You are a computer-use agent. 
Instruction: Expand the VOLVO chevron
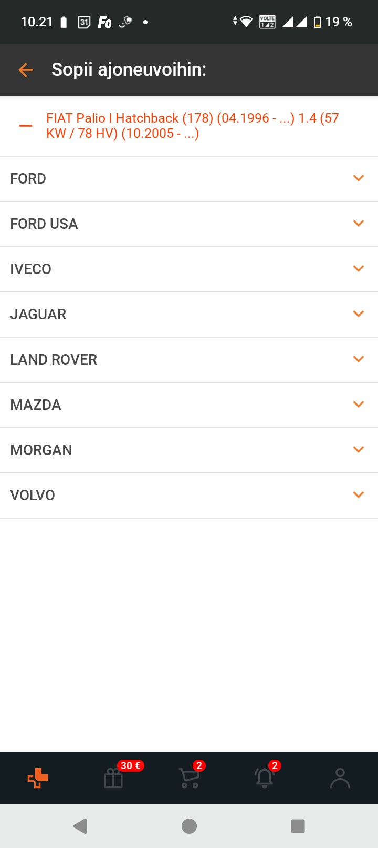[x=359, y=495]
